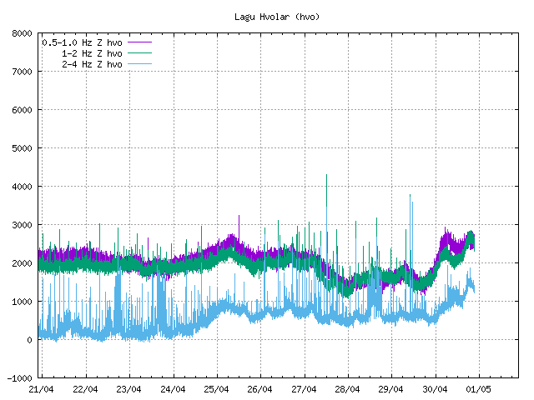The height and width of the screenshot is (400, 534).
Task: Click the tallest green spike above 4000
Action: pos(326,191)
